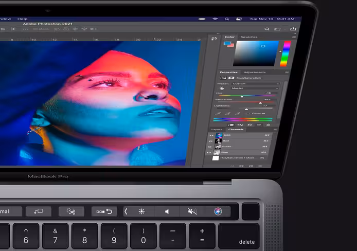The height and width of the screenshot is (251, 357).
Task: Click the distribute-spacing icon in options bar
Action: click(x=13, y=29)
